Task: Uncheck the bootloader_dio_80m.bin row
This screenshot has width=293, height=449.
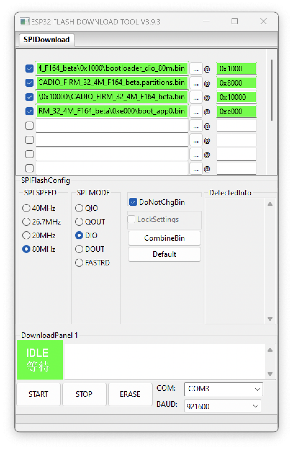Action: (29, 69)
